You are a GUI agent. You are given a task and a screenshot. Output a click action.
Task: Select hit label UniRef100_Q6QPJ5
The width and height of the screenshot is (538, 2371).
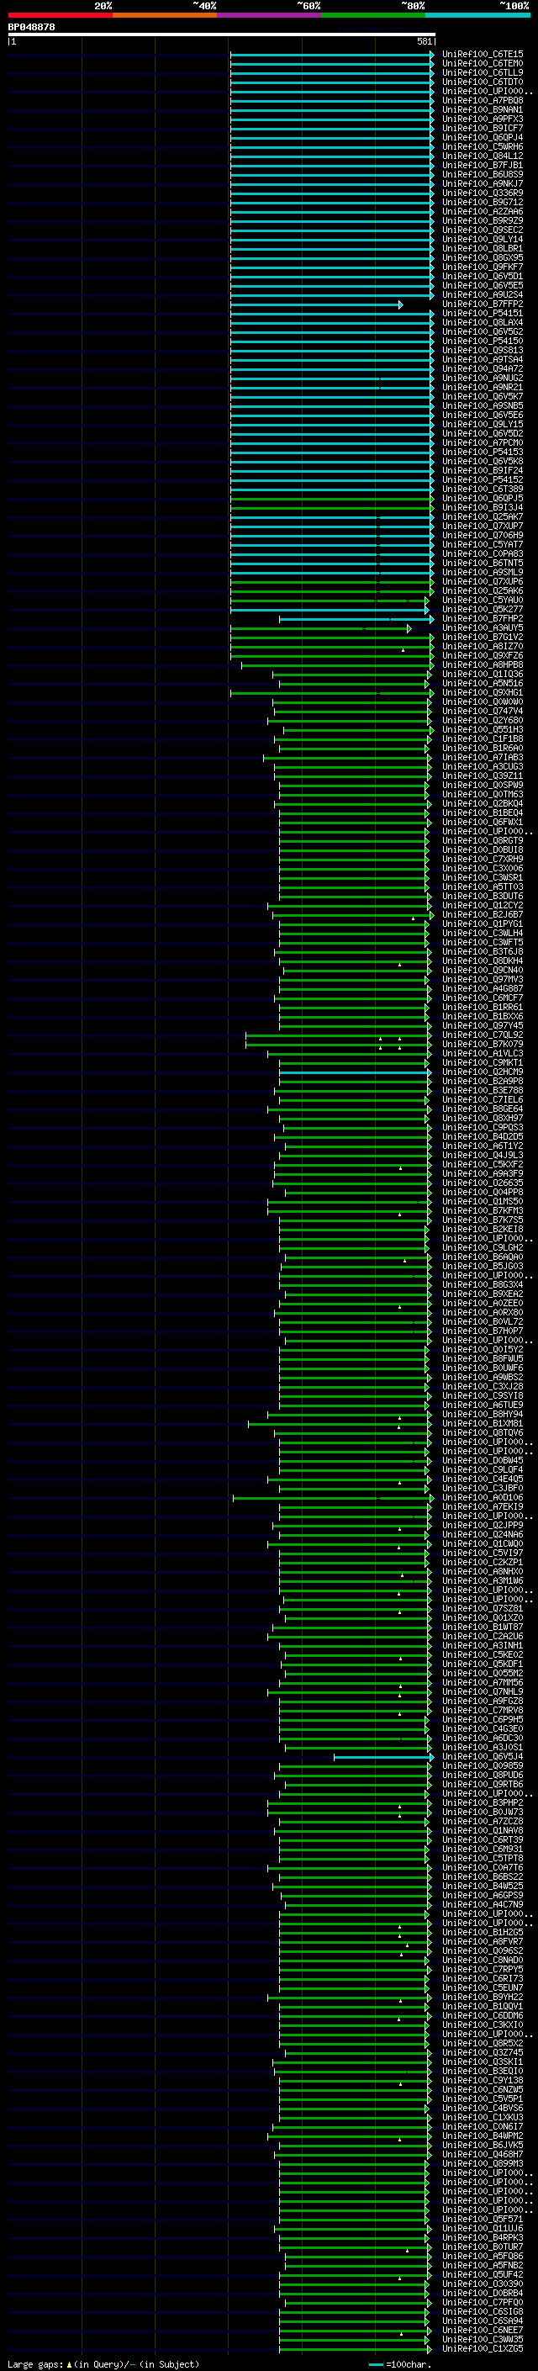483,498
